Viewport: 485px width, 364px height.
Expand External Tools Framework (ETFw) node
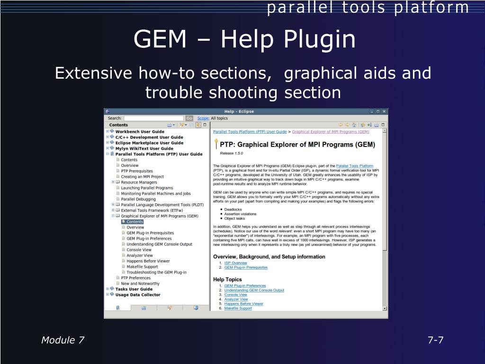click(x=113, y=210)
